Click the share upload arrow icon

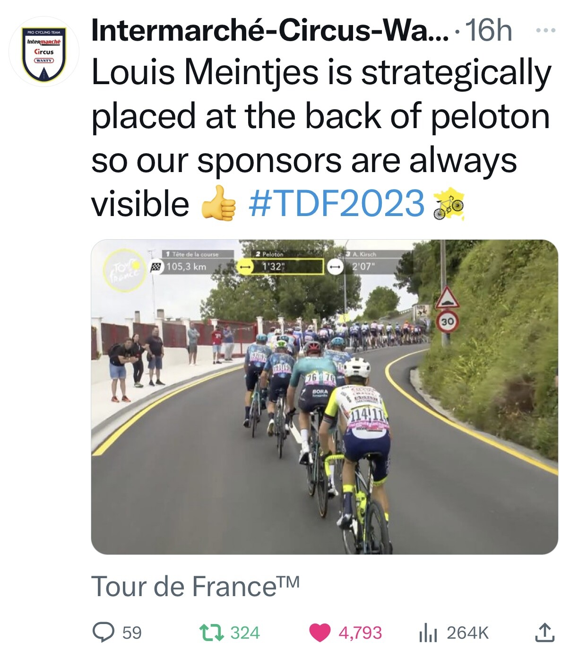(544, 633)
